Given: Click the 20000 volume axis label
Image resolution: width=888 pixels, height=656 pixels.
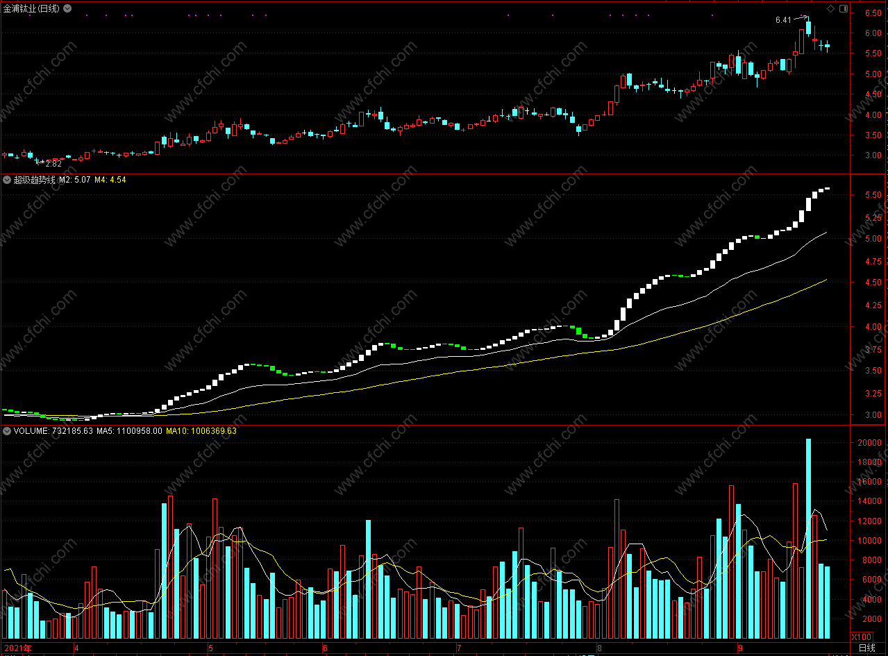Looking at the screenshot, I should point(869,443).
